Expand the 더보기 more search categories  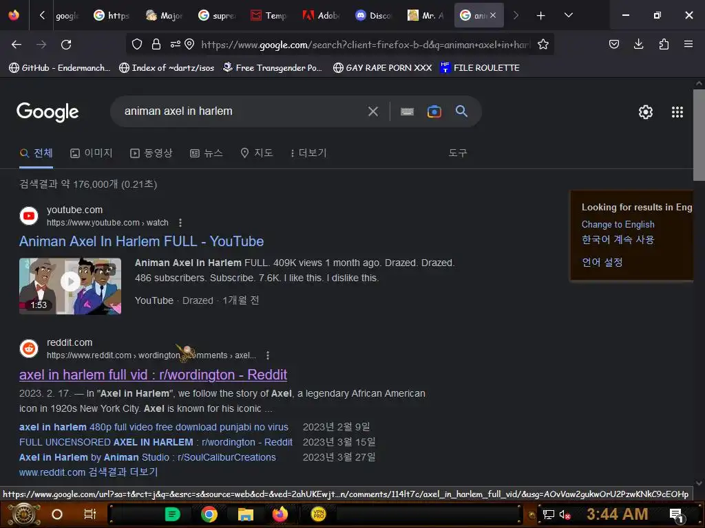pos(308,153)
